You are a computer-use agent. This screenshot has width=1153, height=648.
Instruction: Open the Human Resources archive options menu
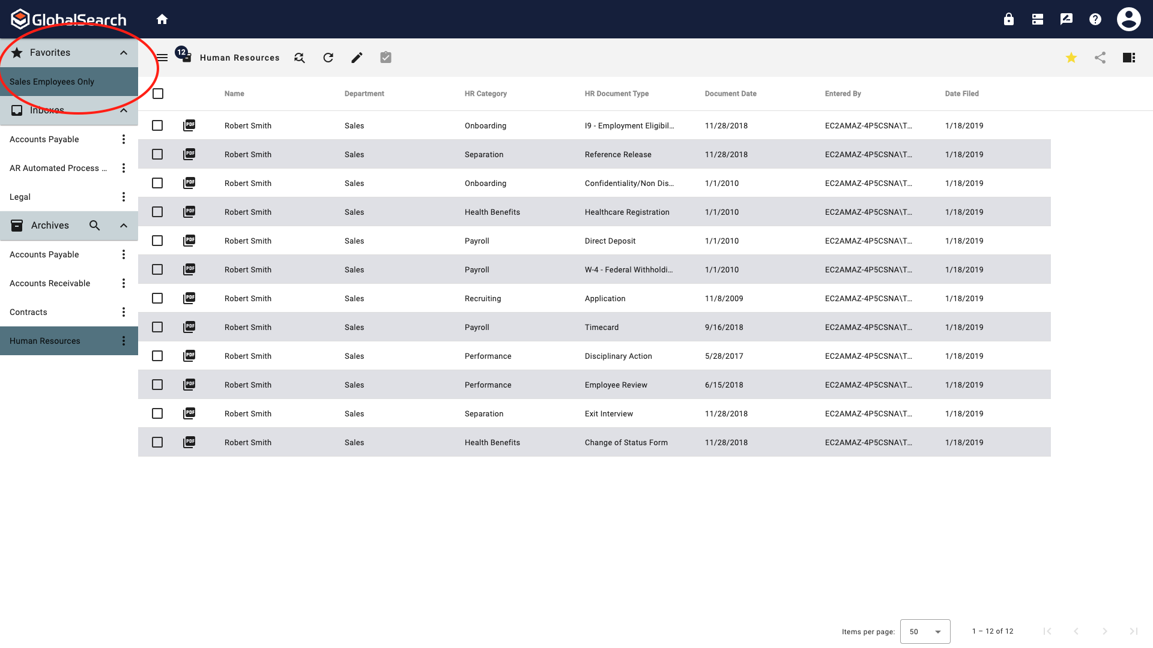point(124,340)
